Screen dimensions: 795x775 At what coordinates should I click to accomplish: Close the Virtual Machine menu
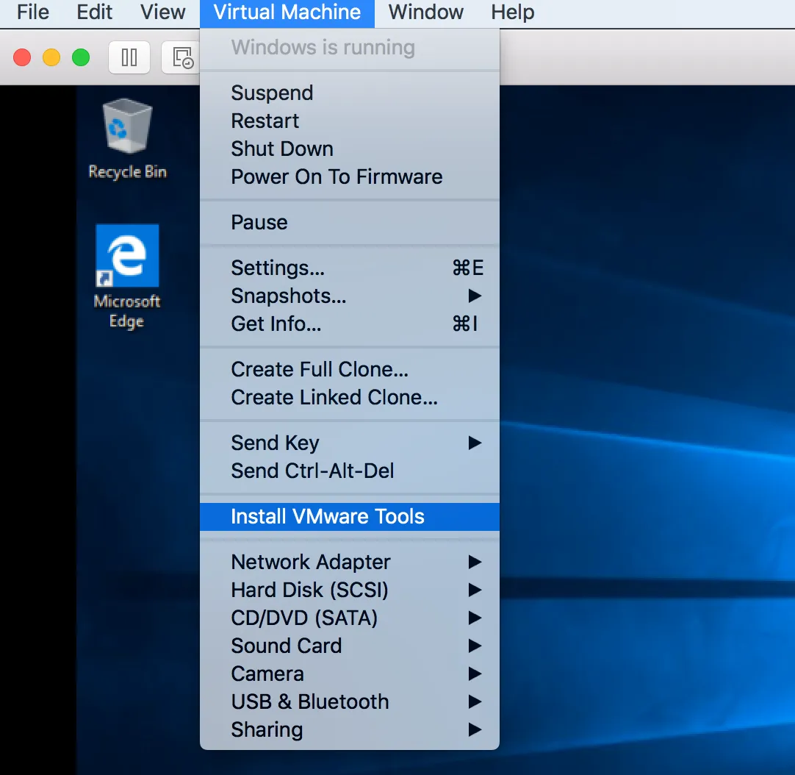coord(287,13)
